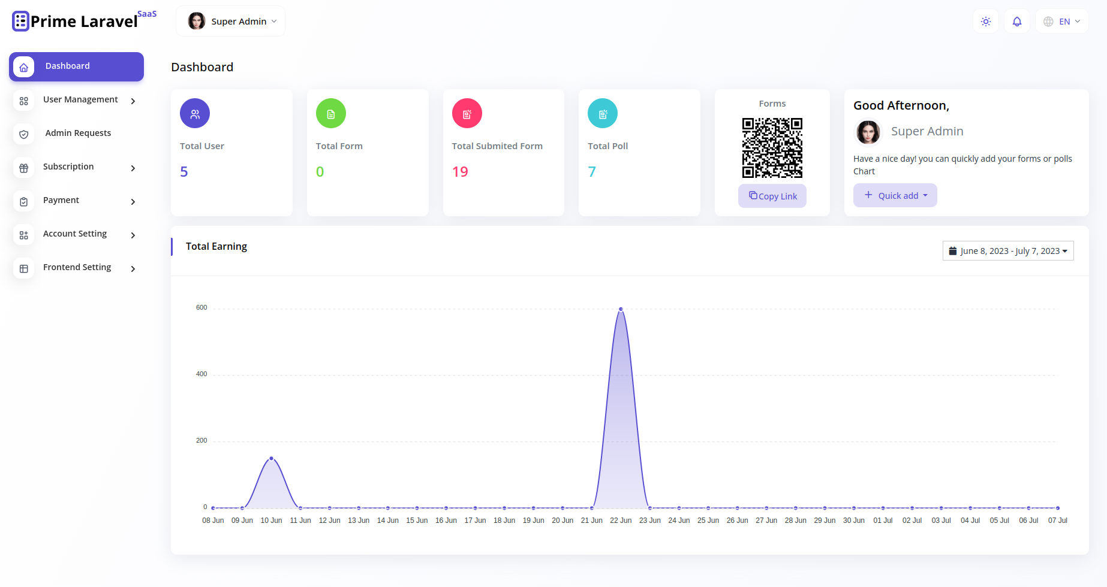Expand the User Management menu chevron
Image resolution: width=1107 pixels, height=587 pixels.
point(133,101)
